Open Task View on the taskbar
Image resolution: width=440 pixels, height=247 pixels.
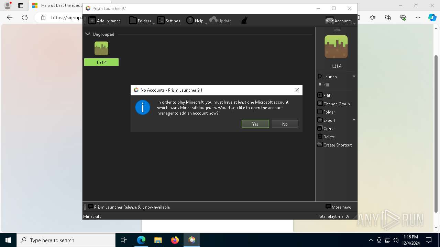124,240
